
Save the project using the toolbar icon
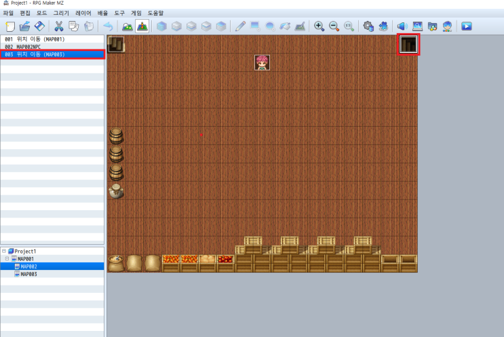[x=39, y=26]
